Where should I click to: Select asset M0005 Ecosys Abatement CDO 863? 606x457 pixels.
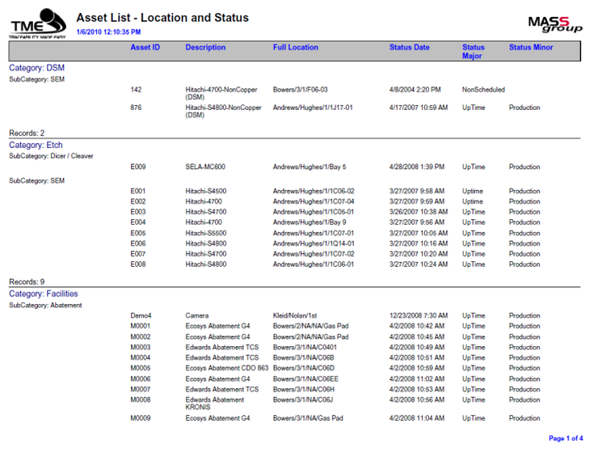point(226,368)
